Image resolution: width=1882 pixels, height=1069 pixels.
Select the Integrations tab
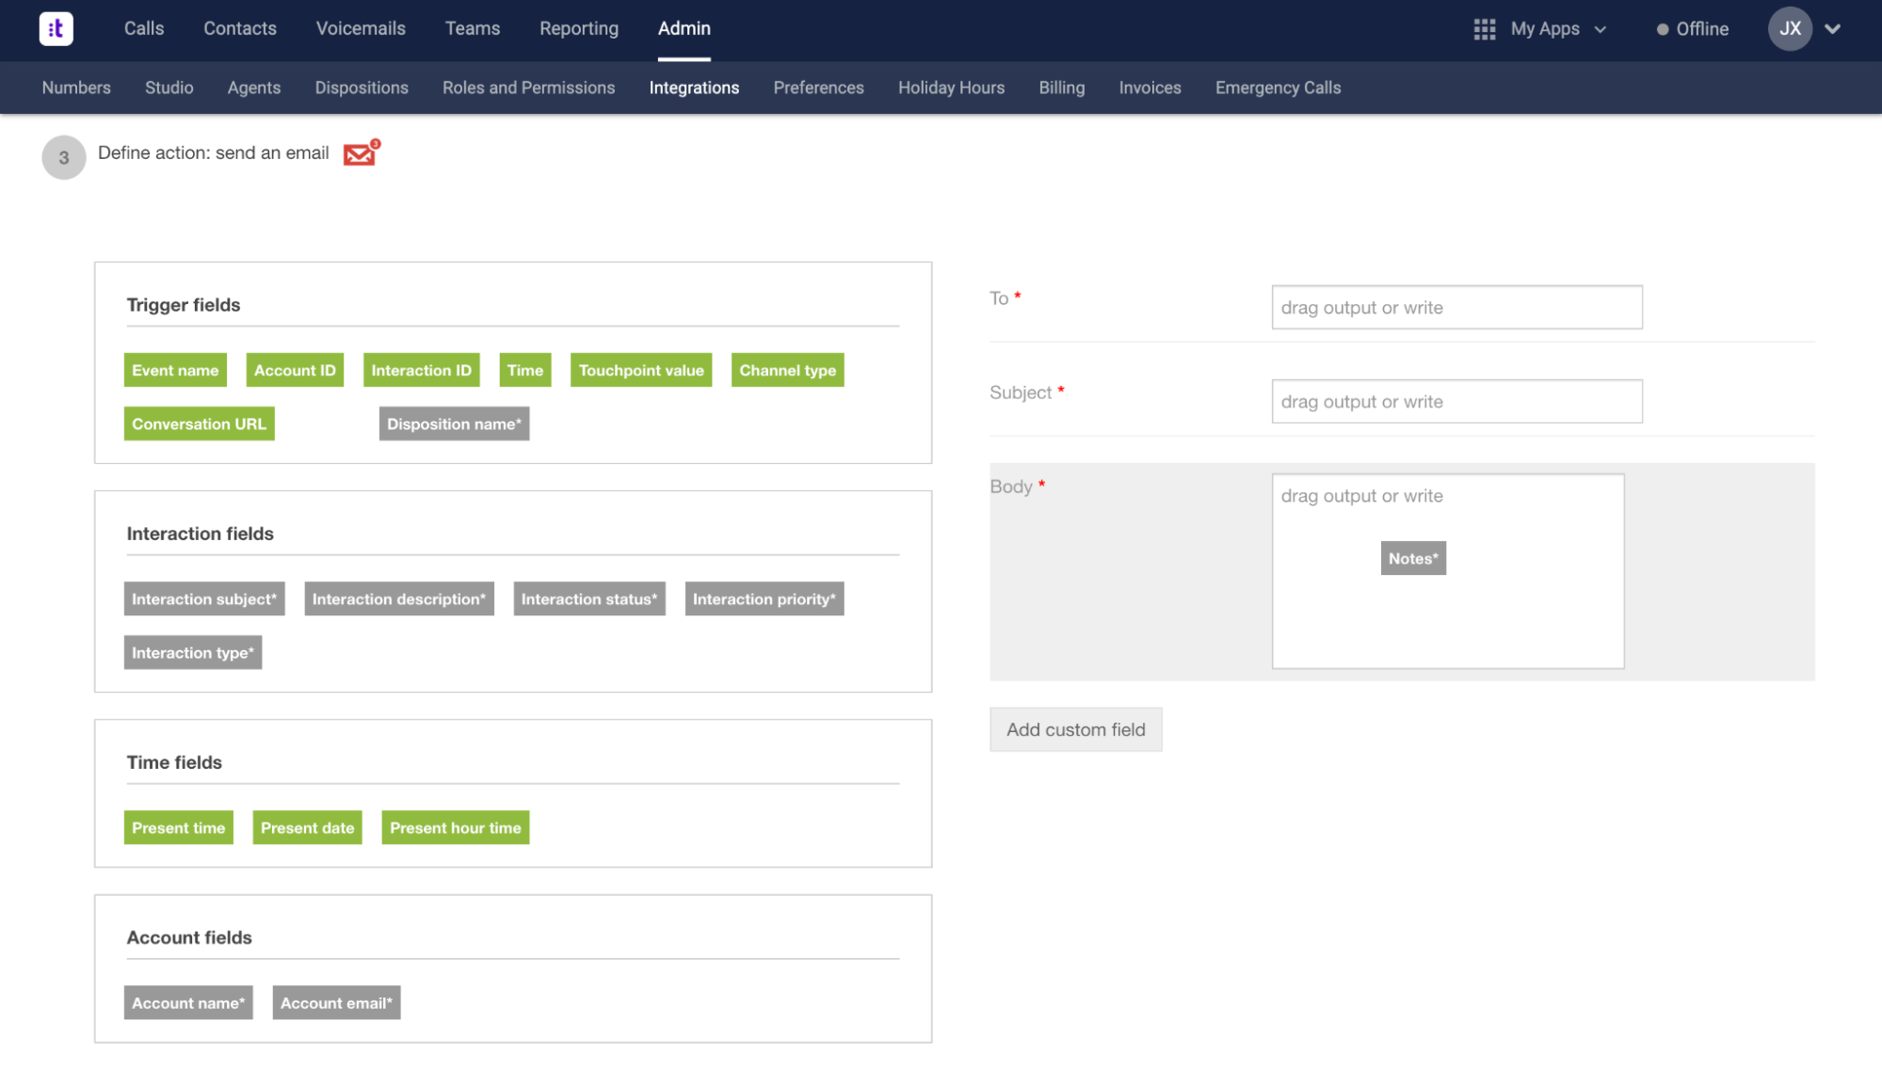point(694,88)
